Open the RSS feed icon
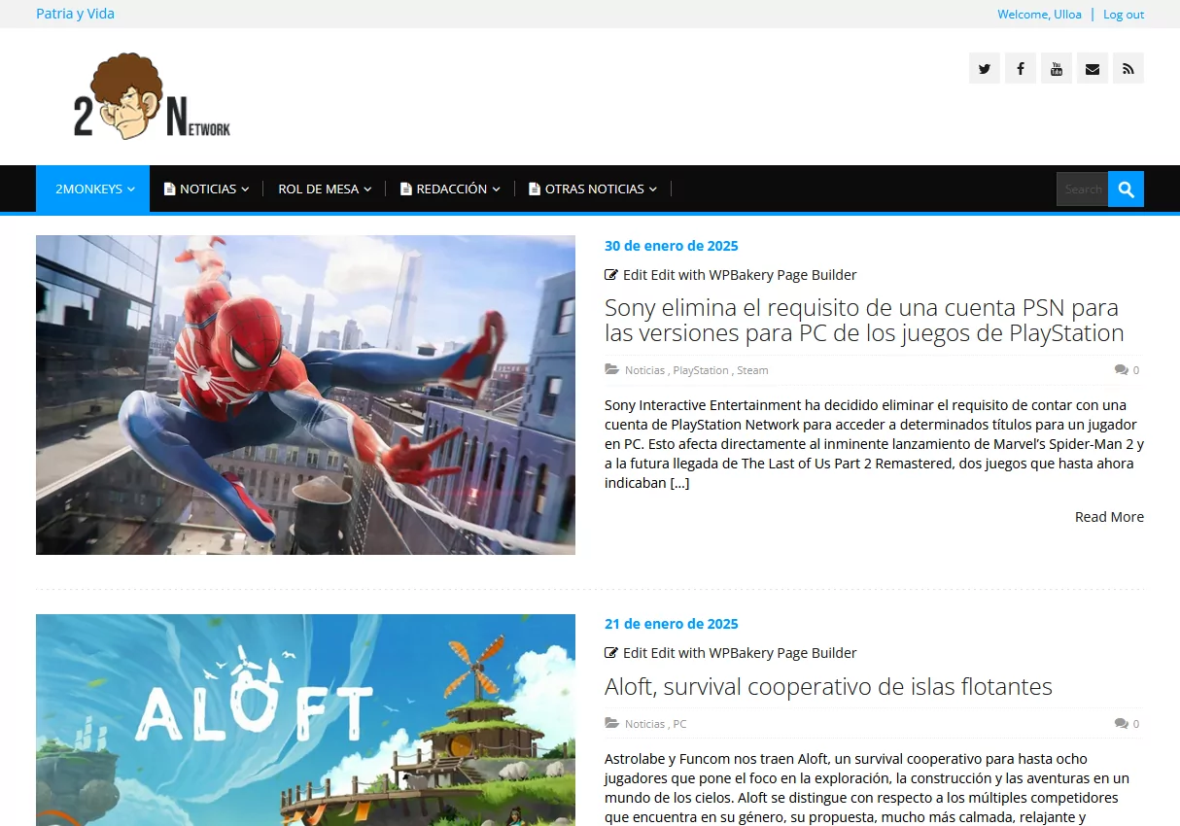The image size is (1180, 826). (x=1128, y=68)
